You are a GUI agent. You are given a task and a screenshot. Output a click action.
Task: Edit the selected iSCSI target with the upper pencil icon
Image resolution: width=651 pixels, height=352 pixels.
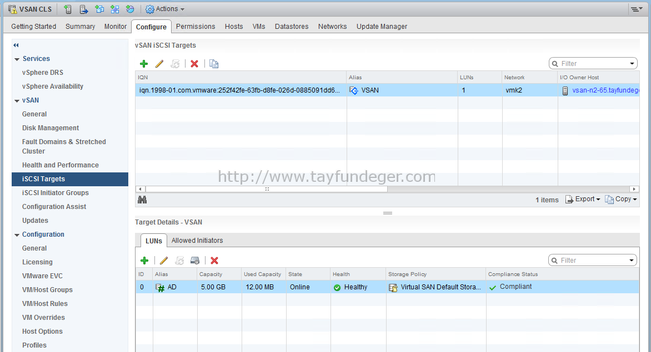click(159, 64)
